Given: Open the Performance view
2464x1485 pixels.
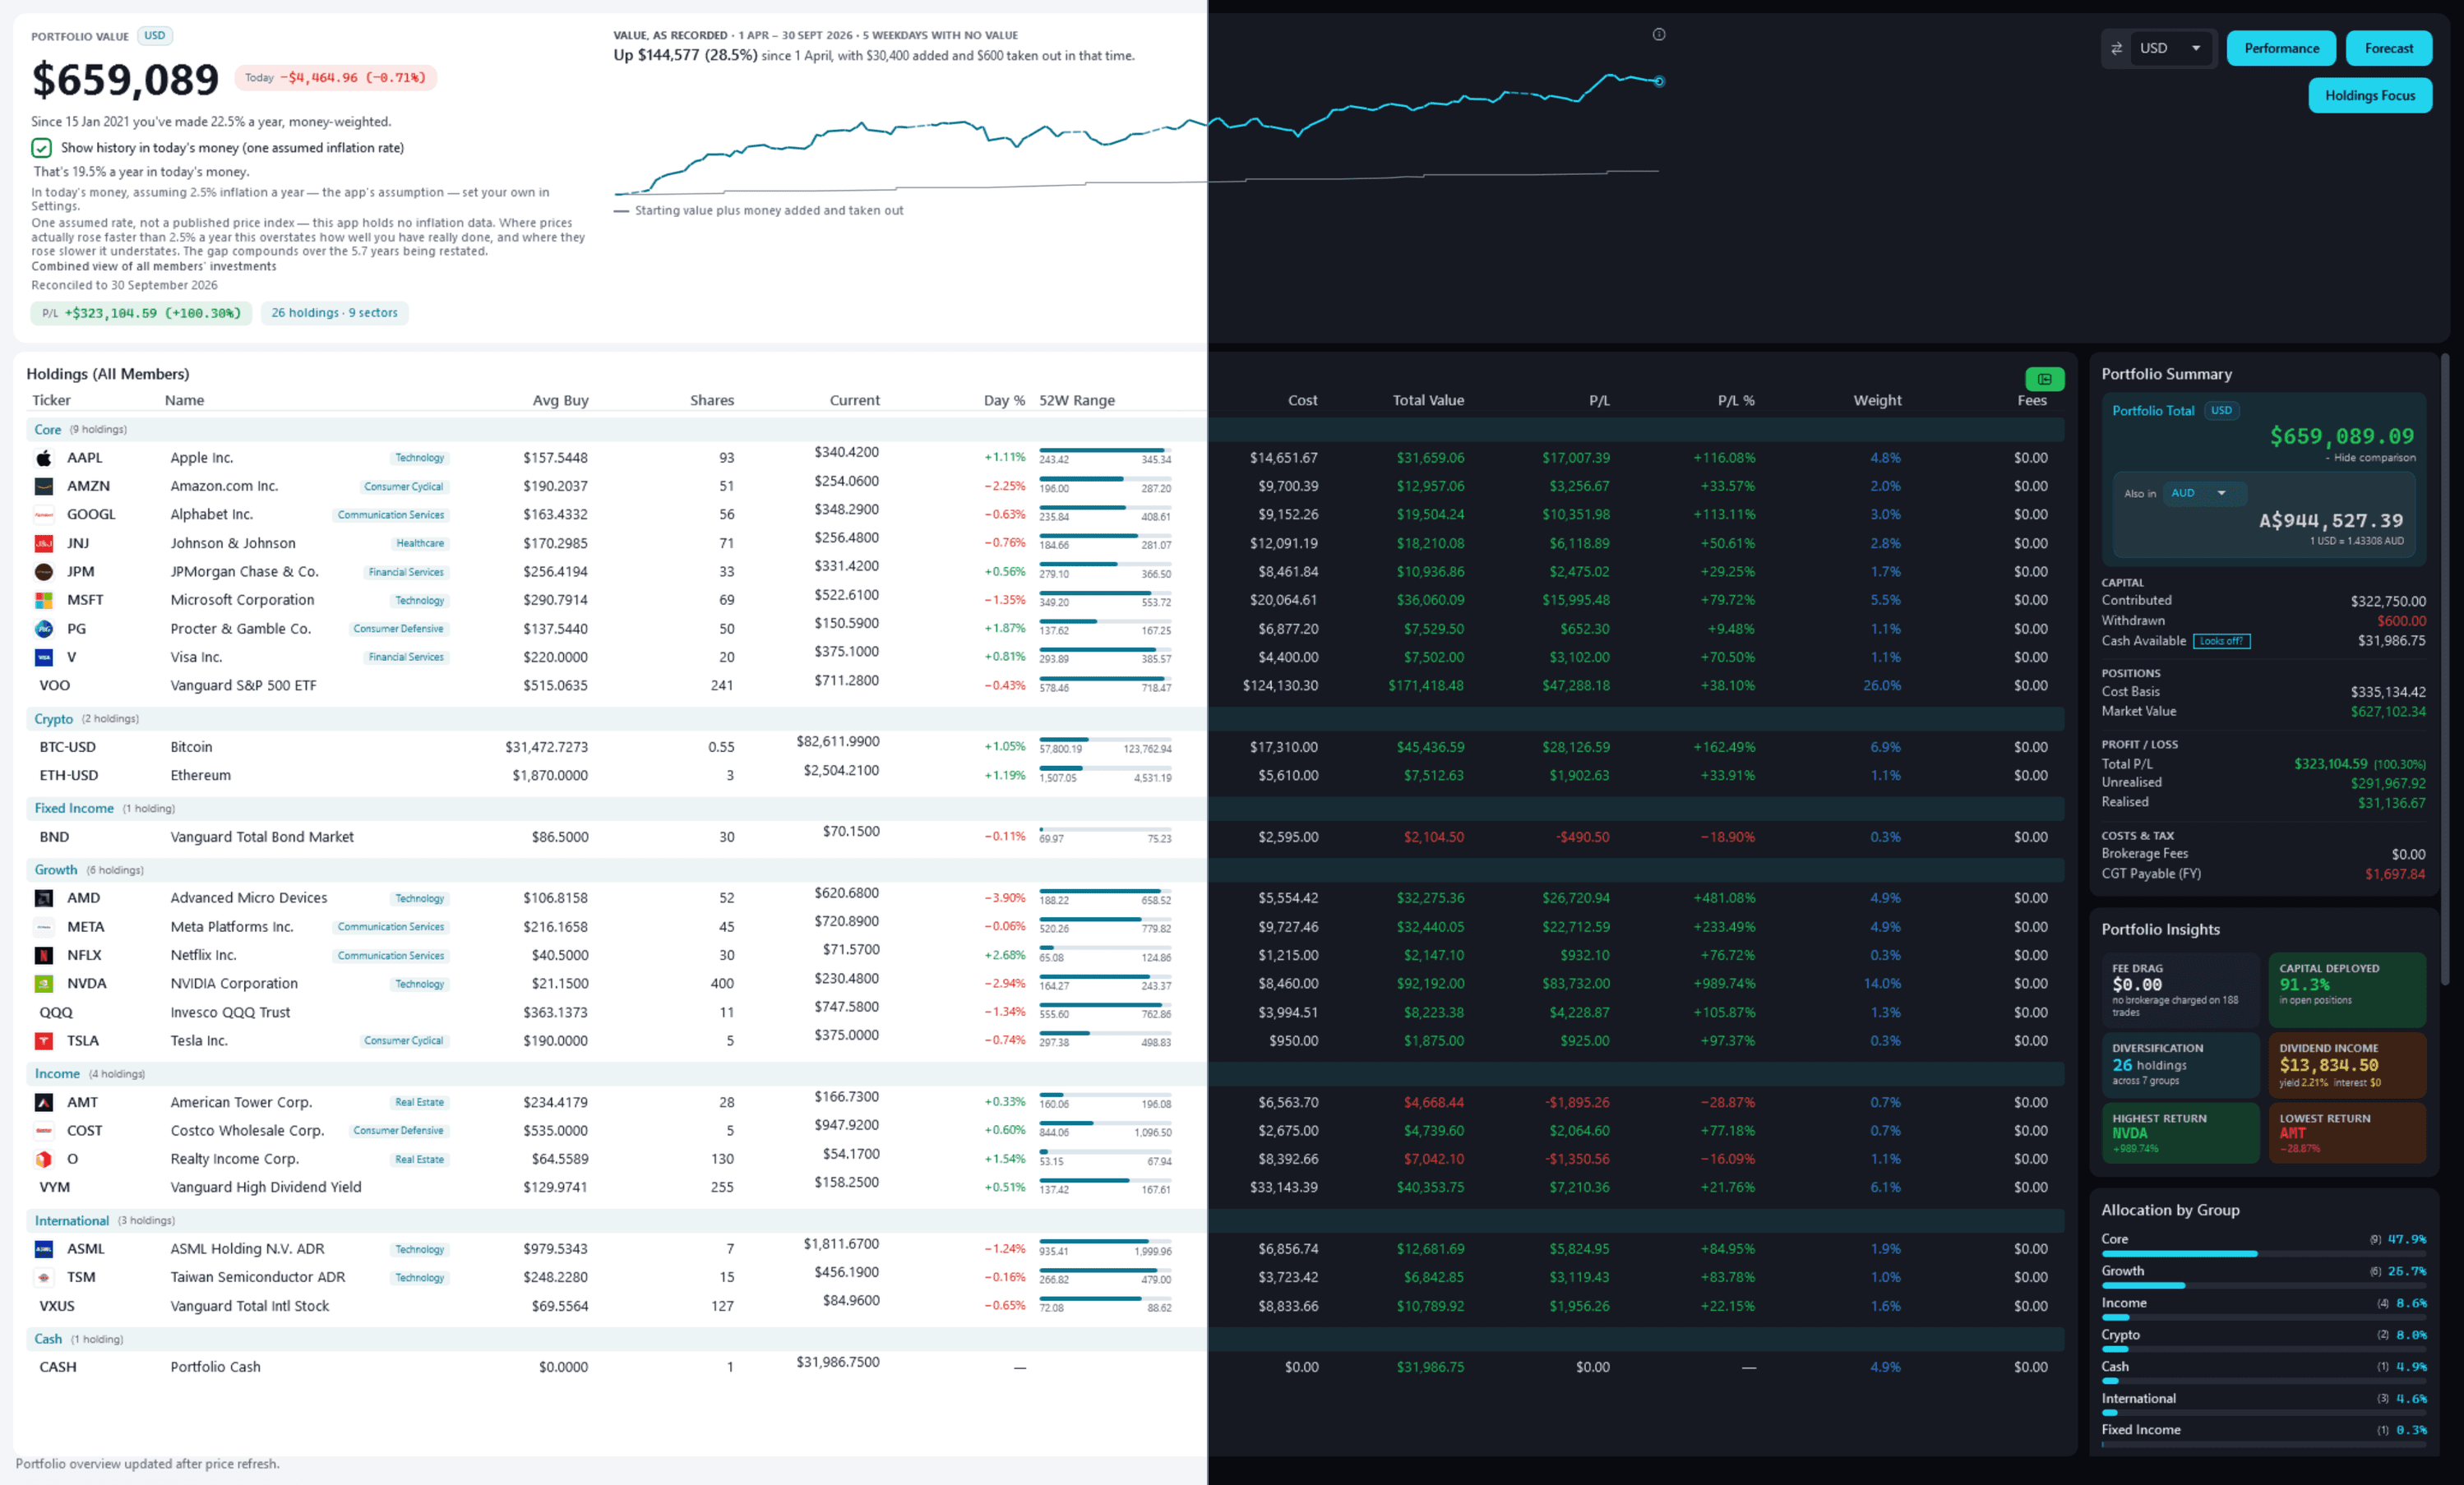Looking at the screenshot, I should pyautogui.click(x=2281, y=48).
